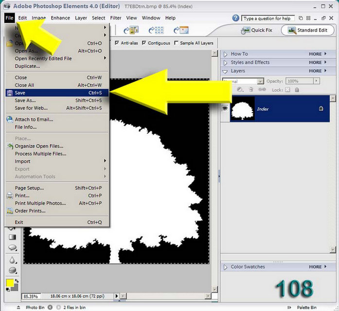Expand the Styles and Effects palette
The height and width of the screenshot is (311, 339).
point(225,63)
